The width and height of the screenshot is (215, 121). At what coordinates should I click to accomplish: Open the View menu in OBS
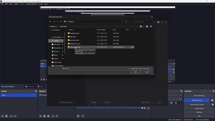click(11, 4)
